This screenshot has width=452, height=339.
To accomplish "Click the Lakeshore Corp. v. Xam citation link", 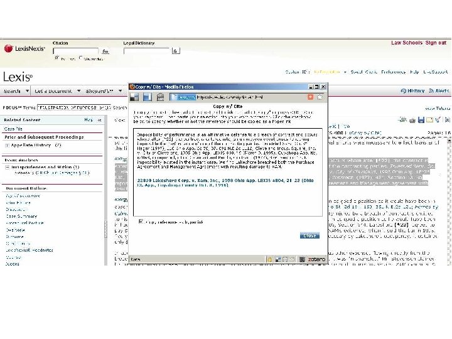I will coord(225,183).
